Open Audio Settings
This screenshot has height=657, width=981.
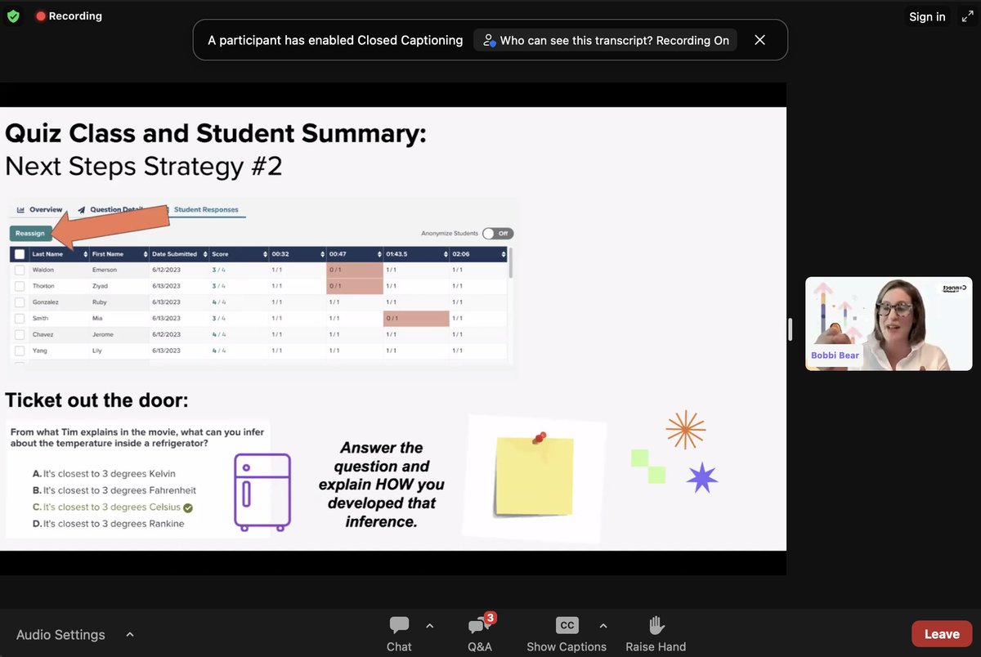(60, 634)
